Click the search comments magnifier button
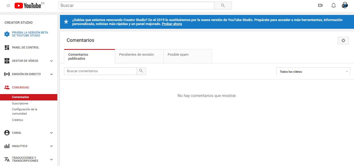The image size is (354, 166). [141, 71]
